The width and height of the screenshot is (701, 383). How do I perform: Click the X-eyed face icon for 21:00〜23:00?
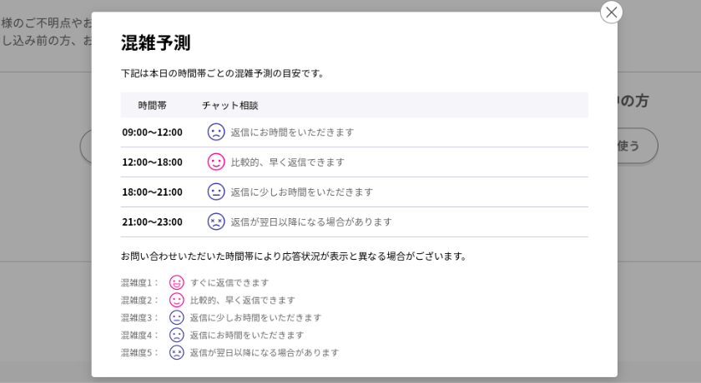click(x=216, y=221)
